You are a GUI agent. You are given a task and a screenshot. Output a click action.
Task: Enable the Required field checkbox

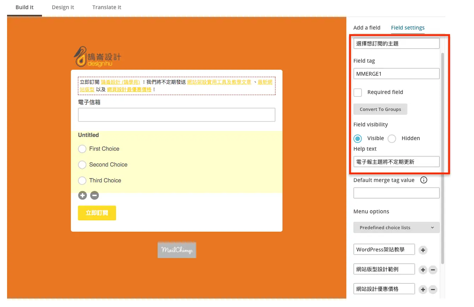pyautogui.click(x=358, y=93)
